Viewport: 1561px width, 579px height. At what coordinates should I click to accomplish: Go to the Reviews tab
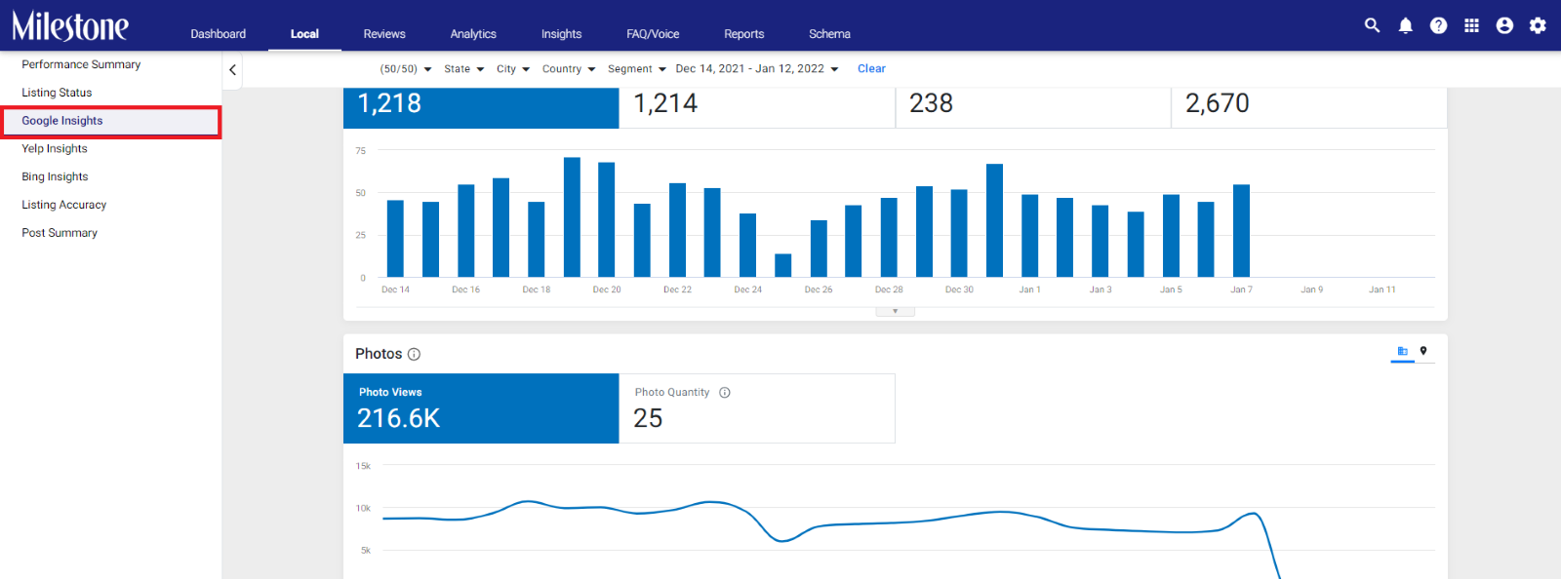tap(384, 33)
